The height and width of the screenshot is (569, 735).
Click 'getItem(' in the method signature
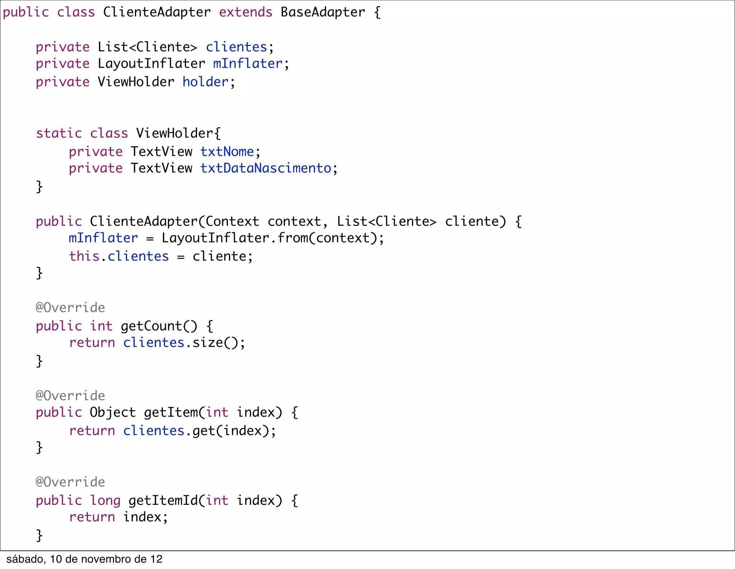(174, 412)
